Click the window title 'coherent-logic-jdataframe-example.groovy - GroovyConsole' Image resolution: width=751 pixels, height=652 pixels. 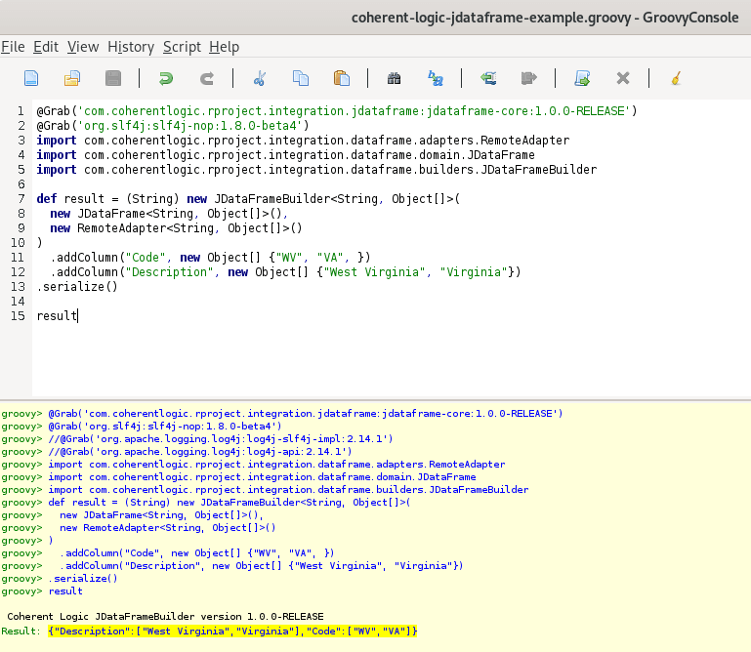click(x=545, y=18)
